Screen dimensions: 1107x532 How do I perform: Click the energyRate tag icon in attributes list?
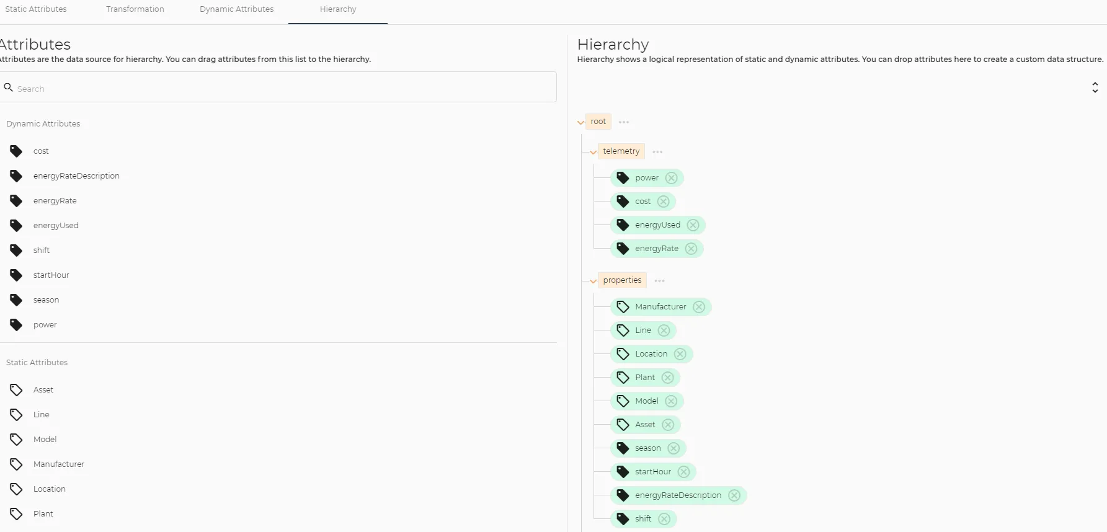16,201
